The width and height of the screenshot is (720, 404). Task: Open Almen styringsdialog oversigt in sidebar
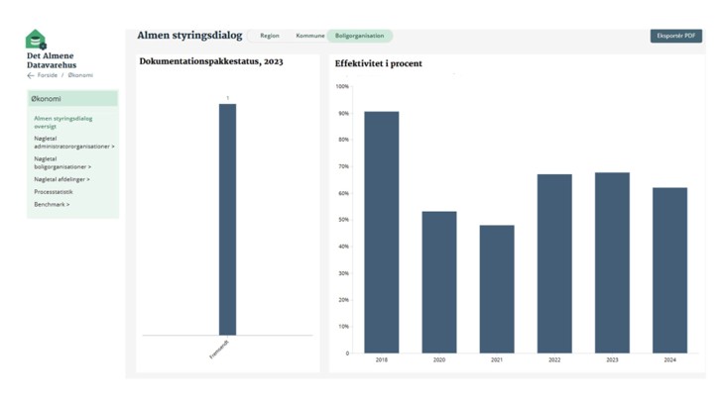62,122
